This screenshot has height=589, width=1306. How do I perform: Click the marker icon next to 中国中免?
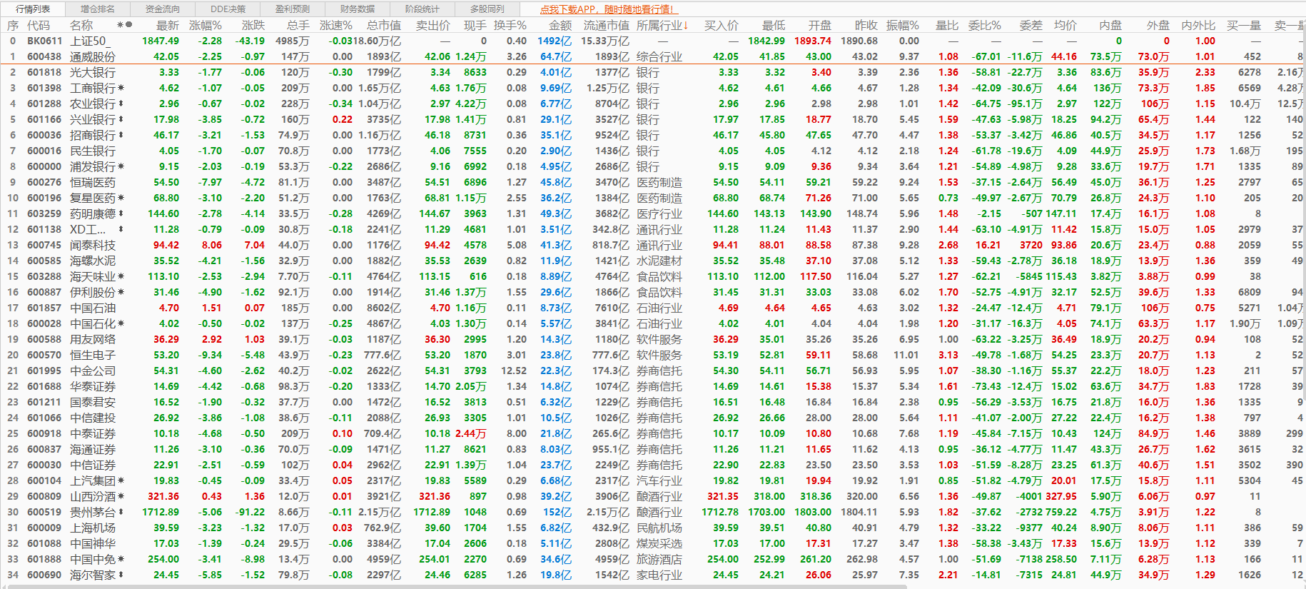pyautogui.click(x=121, y=559)
